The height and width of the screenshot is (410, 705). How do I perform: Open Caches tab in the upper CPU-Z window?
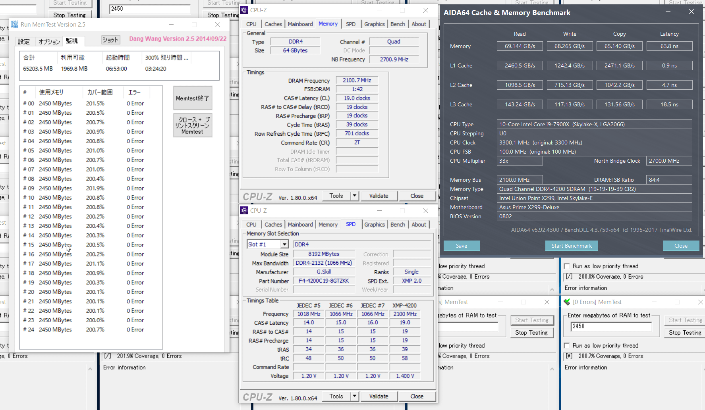[x=273, y=24]
